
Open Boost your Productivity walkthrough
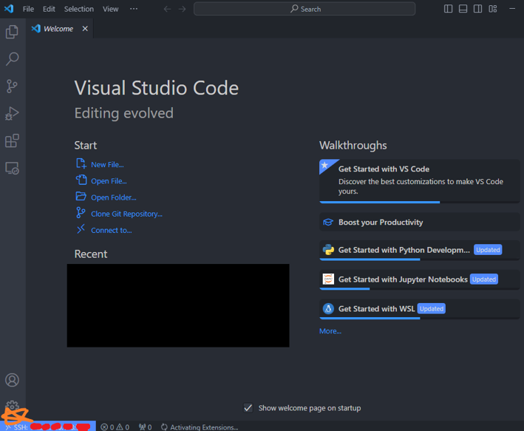tap(419, 222)
